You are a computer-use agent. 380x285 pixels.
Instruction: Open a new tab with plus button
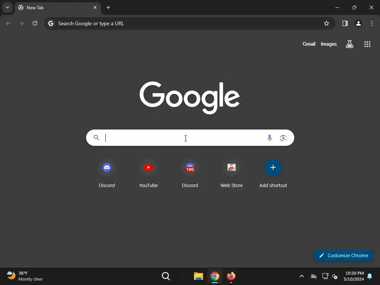tap(108, 7)
